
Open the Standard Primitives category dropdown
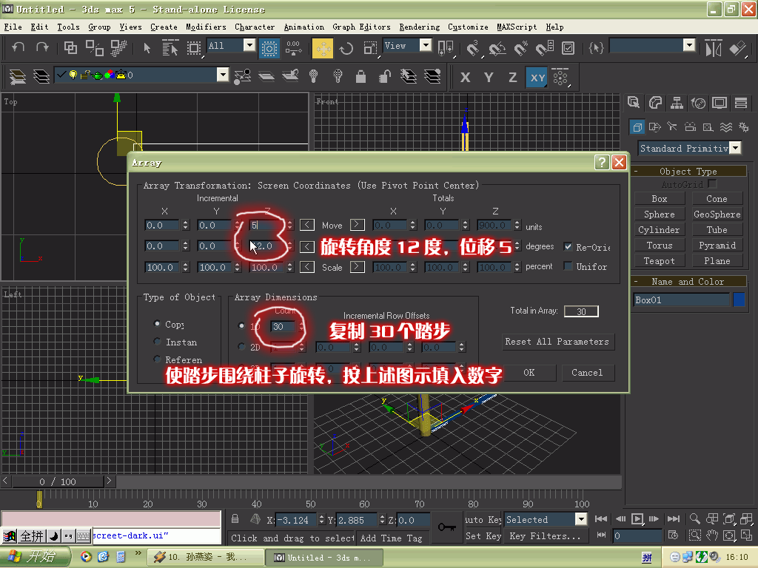735,148
